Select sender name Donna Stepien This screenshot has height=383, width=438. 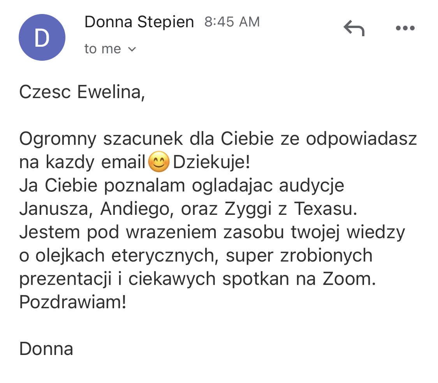(139, 22)
